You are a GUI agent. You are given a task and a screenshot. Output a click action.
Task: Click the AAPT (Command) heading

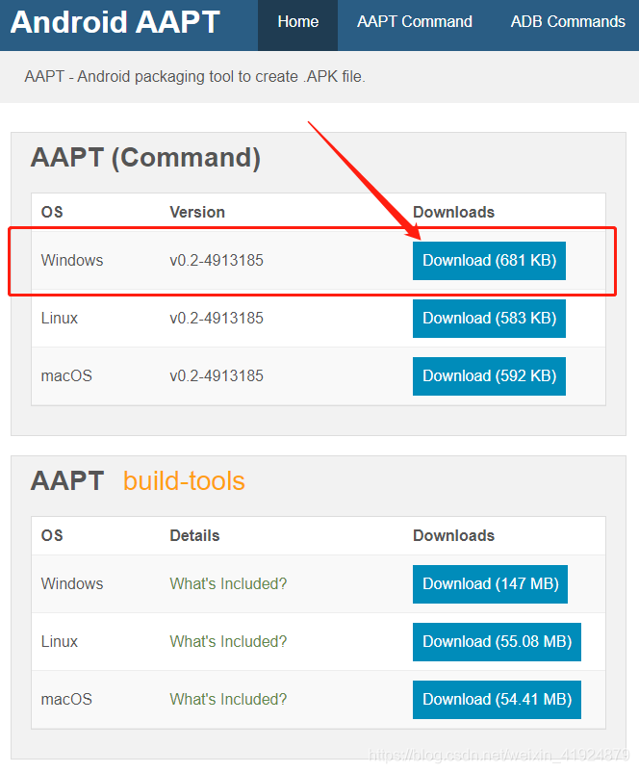[x=145, y=158]
